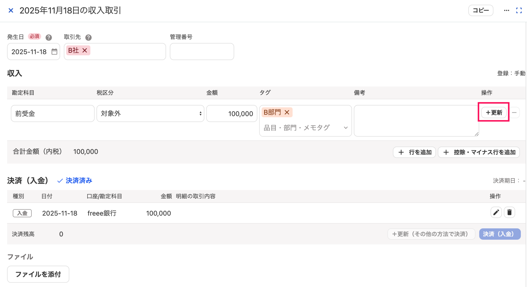The image size is (527, 287).
Task: Click the 口座/勘定科目 column header
Action: (x=104, y=196)
